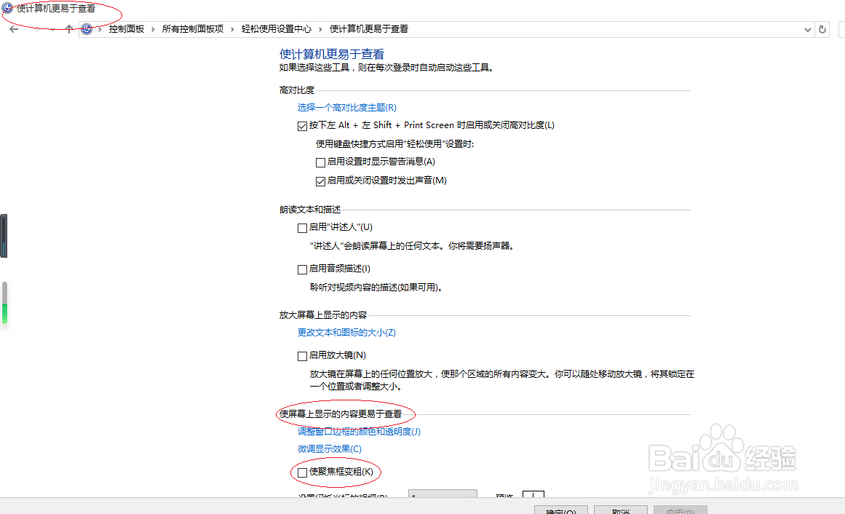Screen dimensions: 845x514
Task: Click the grayed Forward navigation arrow
Action: pos(36,29)
